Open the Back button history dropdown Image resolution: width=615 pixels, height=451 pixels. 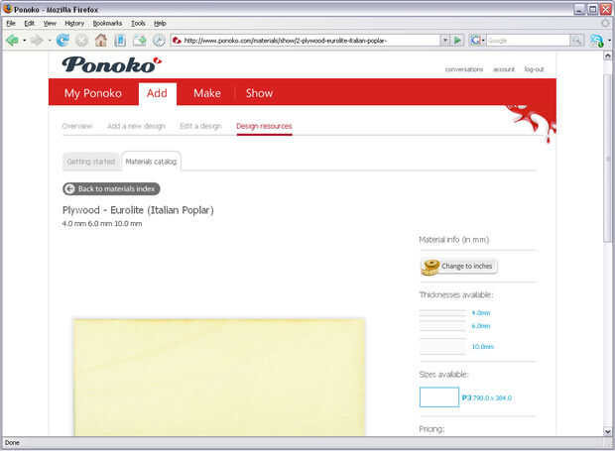click(x=25, y=40)
